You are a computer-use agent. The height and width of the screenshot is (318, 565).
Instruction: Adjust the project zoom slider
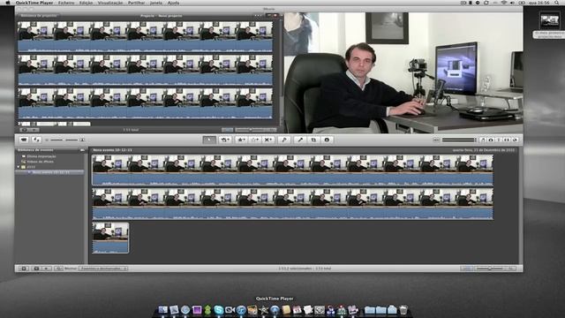click(x=255, y=130)
